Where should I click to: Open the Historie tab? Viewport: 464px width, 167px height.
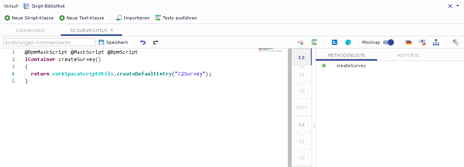408,55
